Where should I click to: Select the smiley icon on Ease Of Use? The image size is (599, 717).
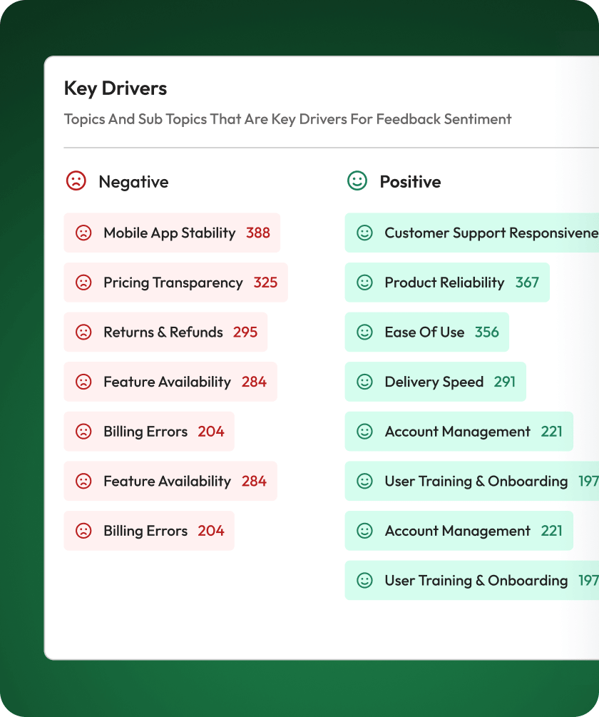point(364,332)
